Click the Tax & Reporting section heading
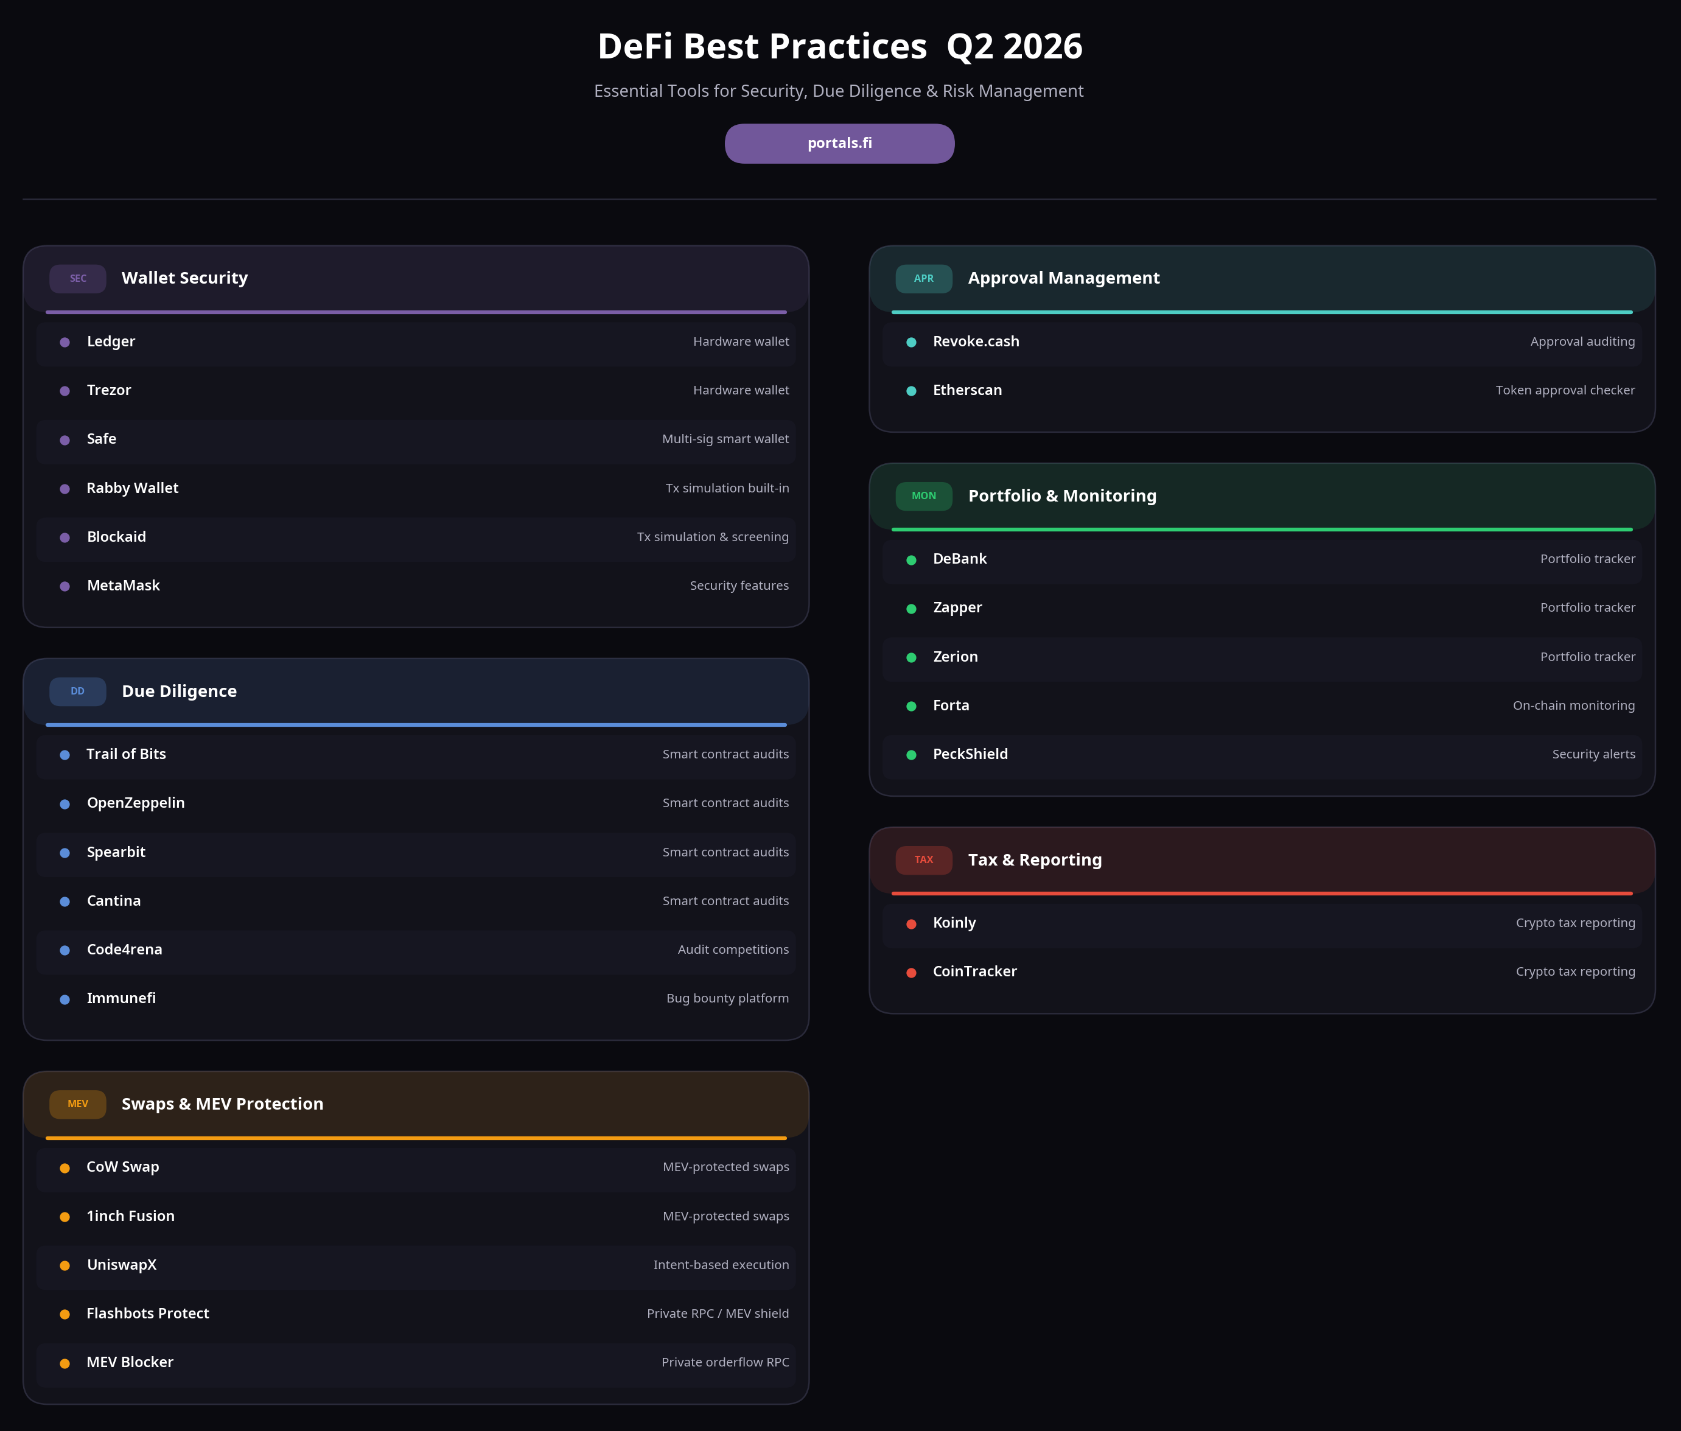 coord(1035,860)
